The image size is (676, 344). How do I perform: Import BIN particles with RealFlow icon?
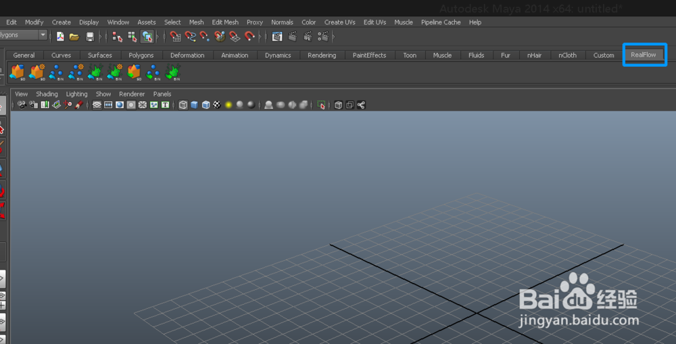coord(56,72)
